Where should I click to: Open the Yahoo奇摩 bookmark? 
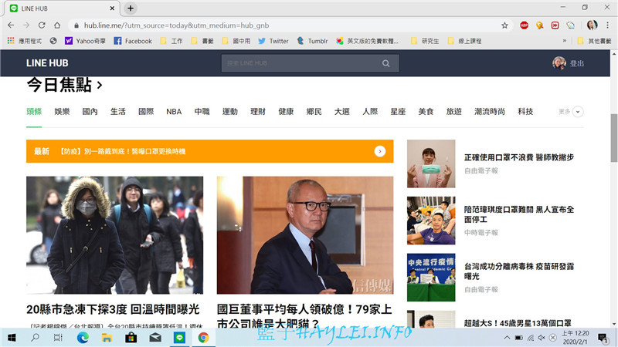tap(85, 41)
